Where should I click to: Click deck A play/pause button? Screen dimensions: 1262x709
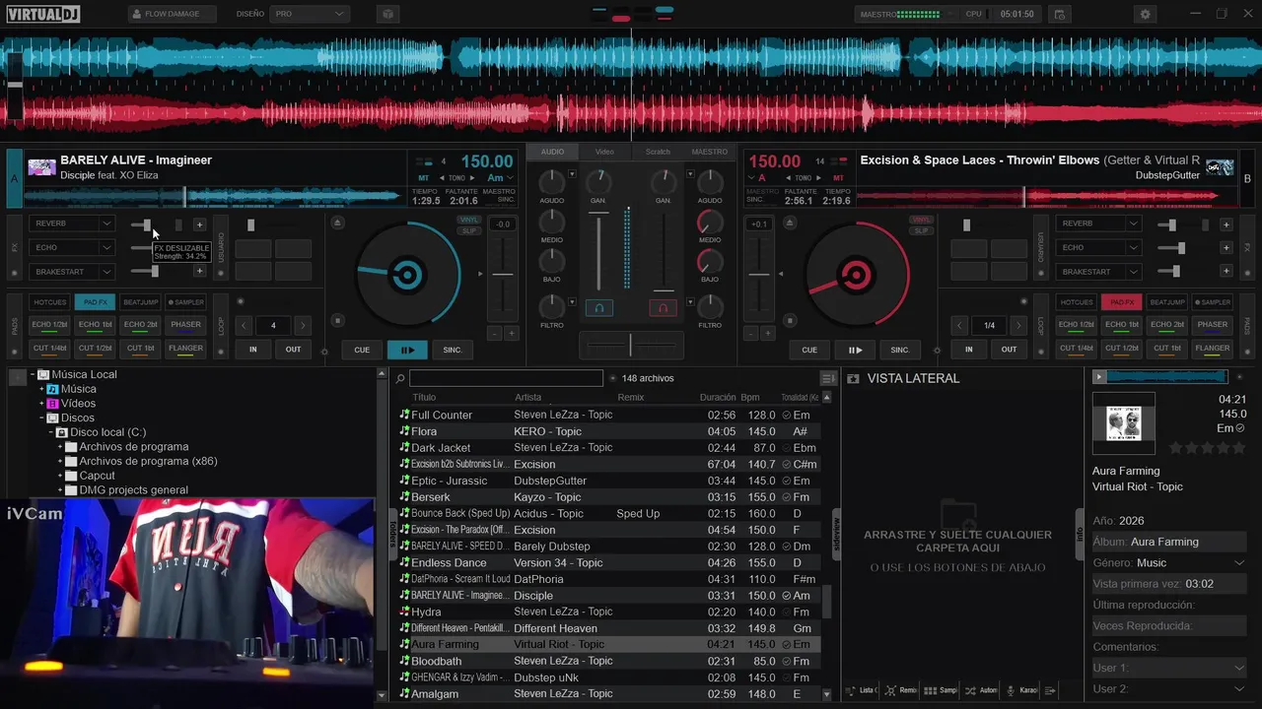point(407,350)
